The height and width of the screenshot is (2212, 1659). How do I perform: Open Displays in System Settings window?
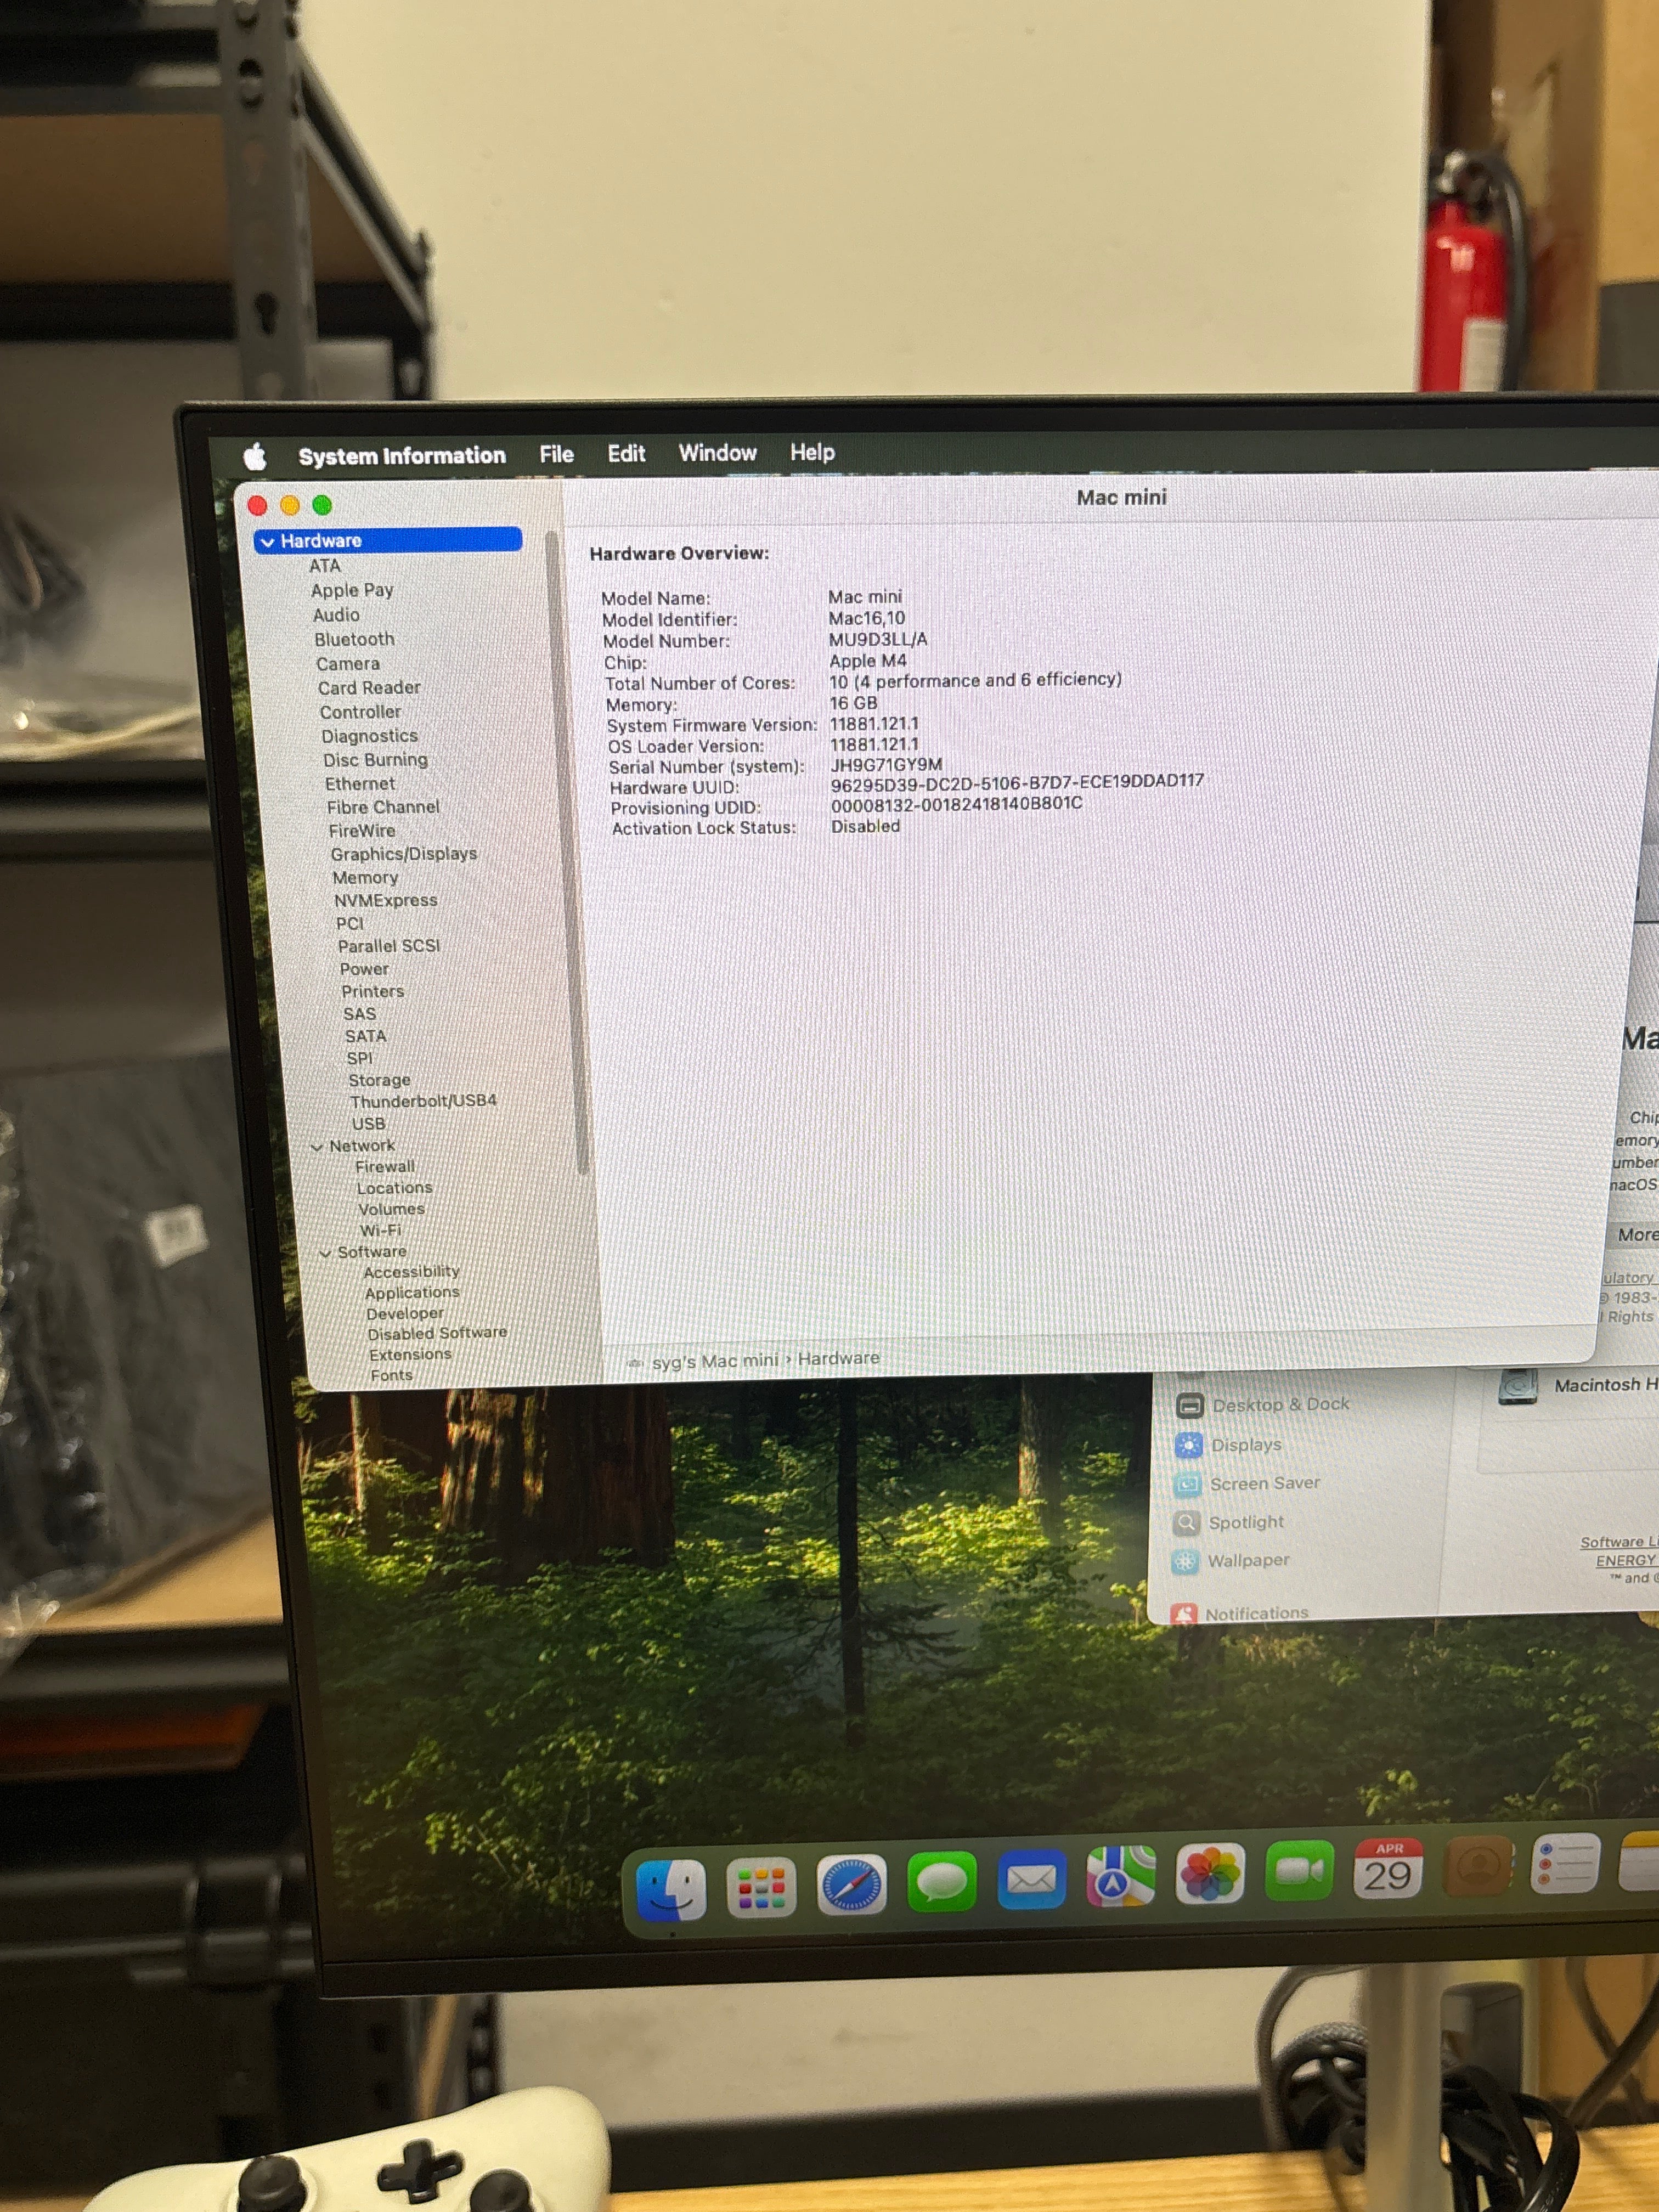1229,1445
